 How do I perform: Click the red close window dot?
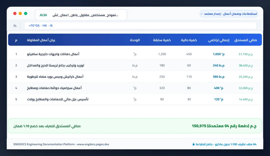[15, 13]
